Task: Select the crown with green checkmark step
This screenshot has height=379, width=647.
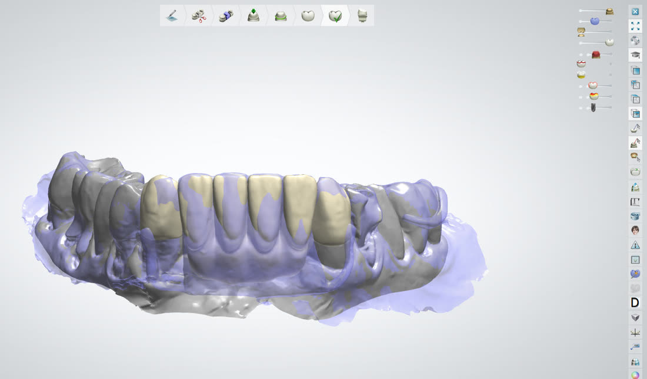Action: pyautogui.click(x=335, y=16)
